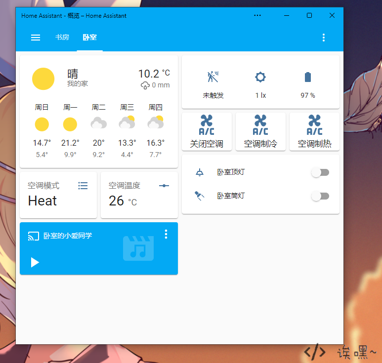Click the 卧室筒灯 spotlight icon
This screenshot has height=363, width=382.
tap(199, 196)
